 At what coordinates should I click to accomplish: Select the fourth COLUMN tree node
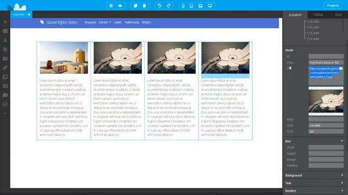click(x=313, y=39)
